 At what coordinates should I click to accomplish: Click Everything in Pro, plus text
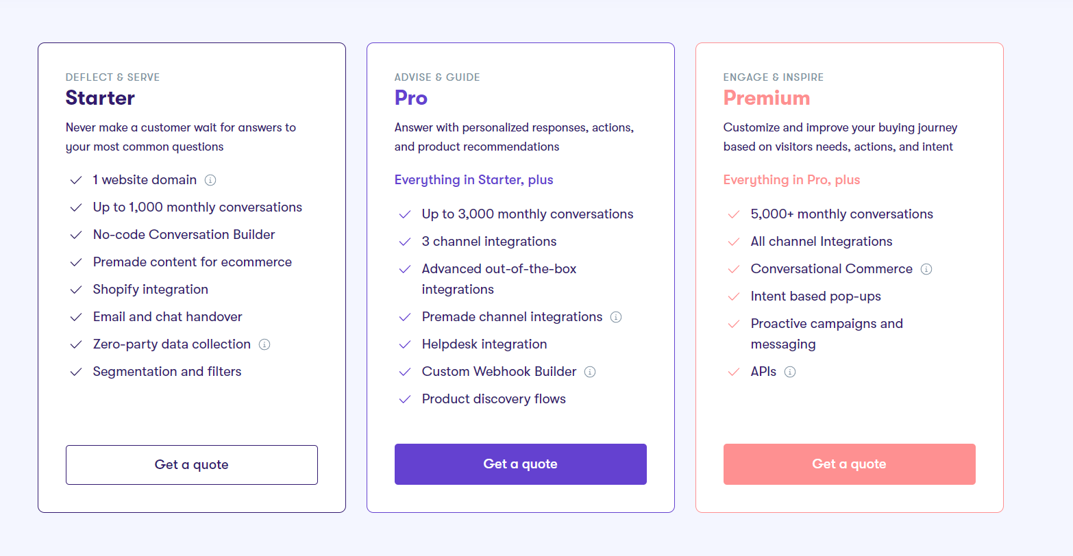click(792, 180)
